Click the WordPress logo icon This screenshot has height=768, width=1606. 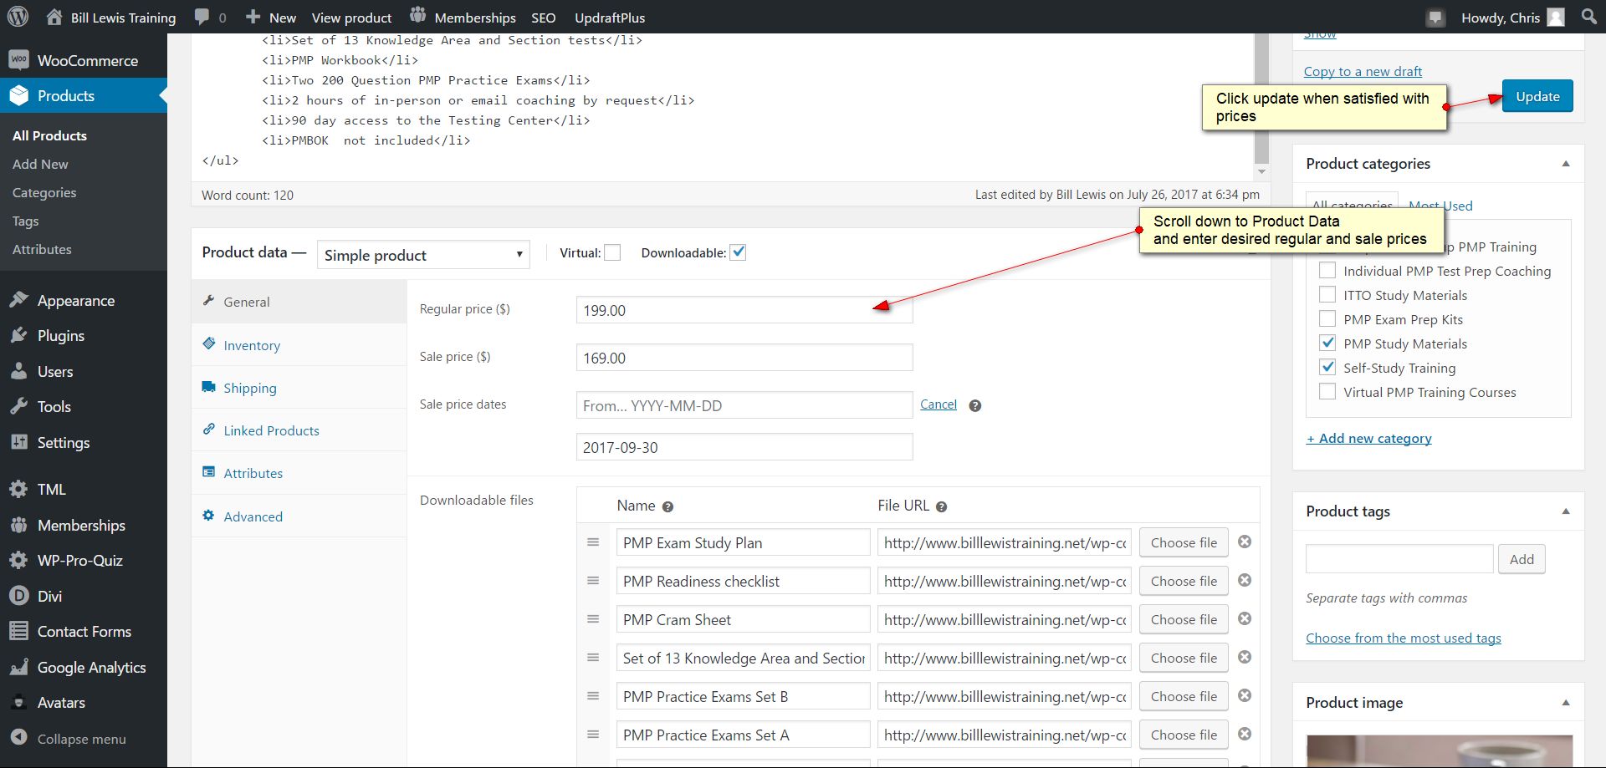18,17
